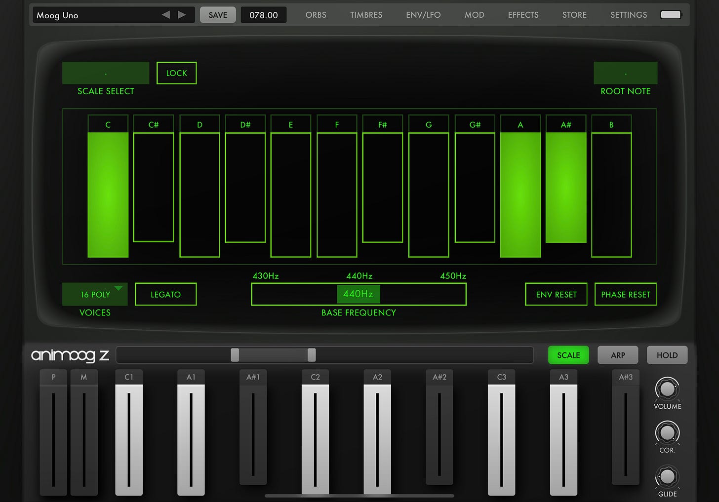The width and height of the screenshot is (719, 502).
Task: Toggle LEGATO mode
Action: pos(166,294)
